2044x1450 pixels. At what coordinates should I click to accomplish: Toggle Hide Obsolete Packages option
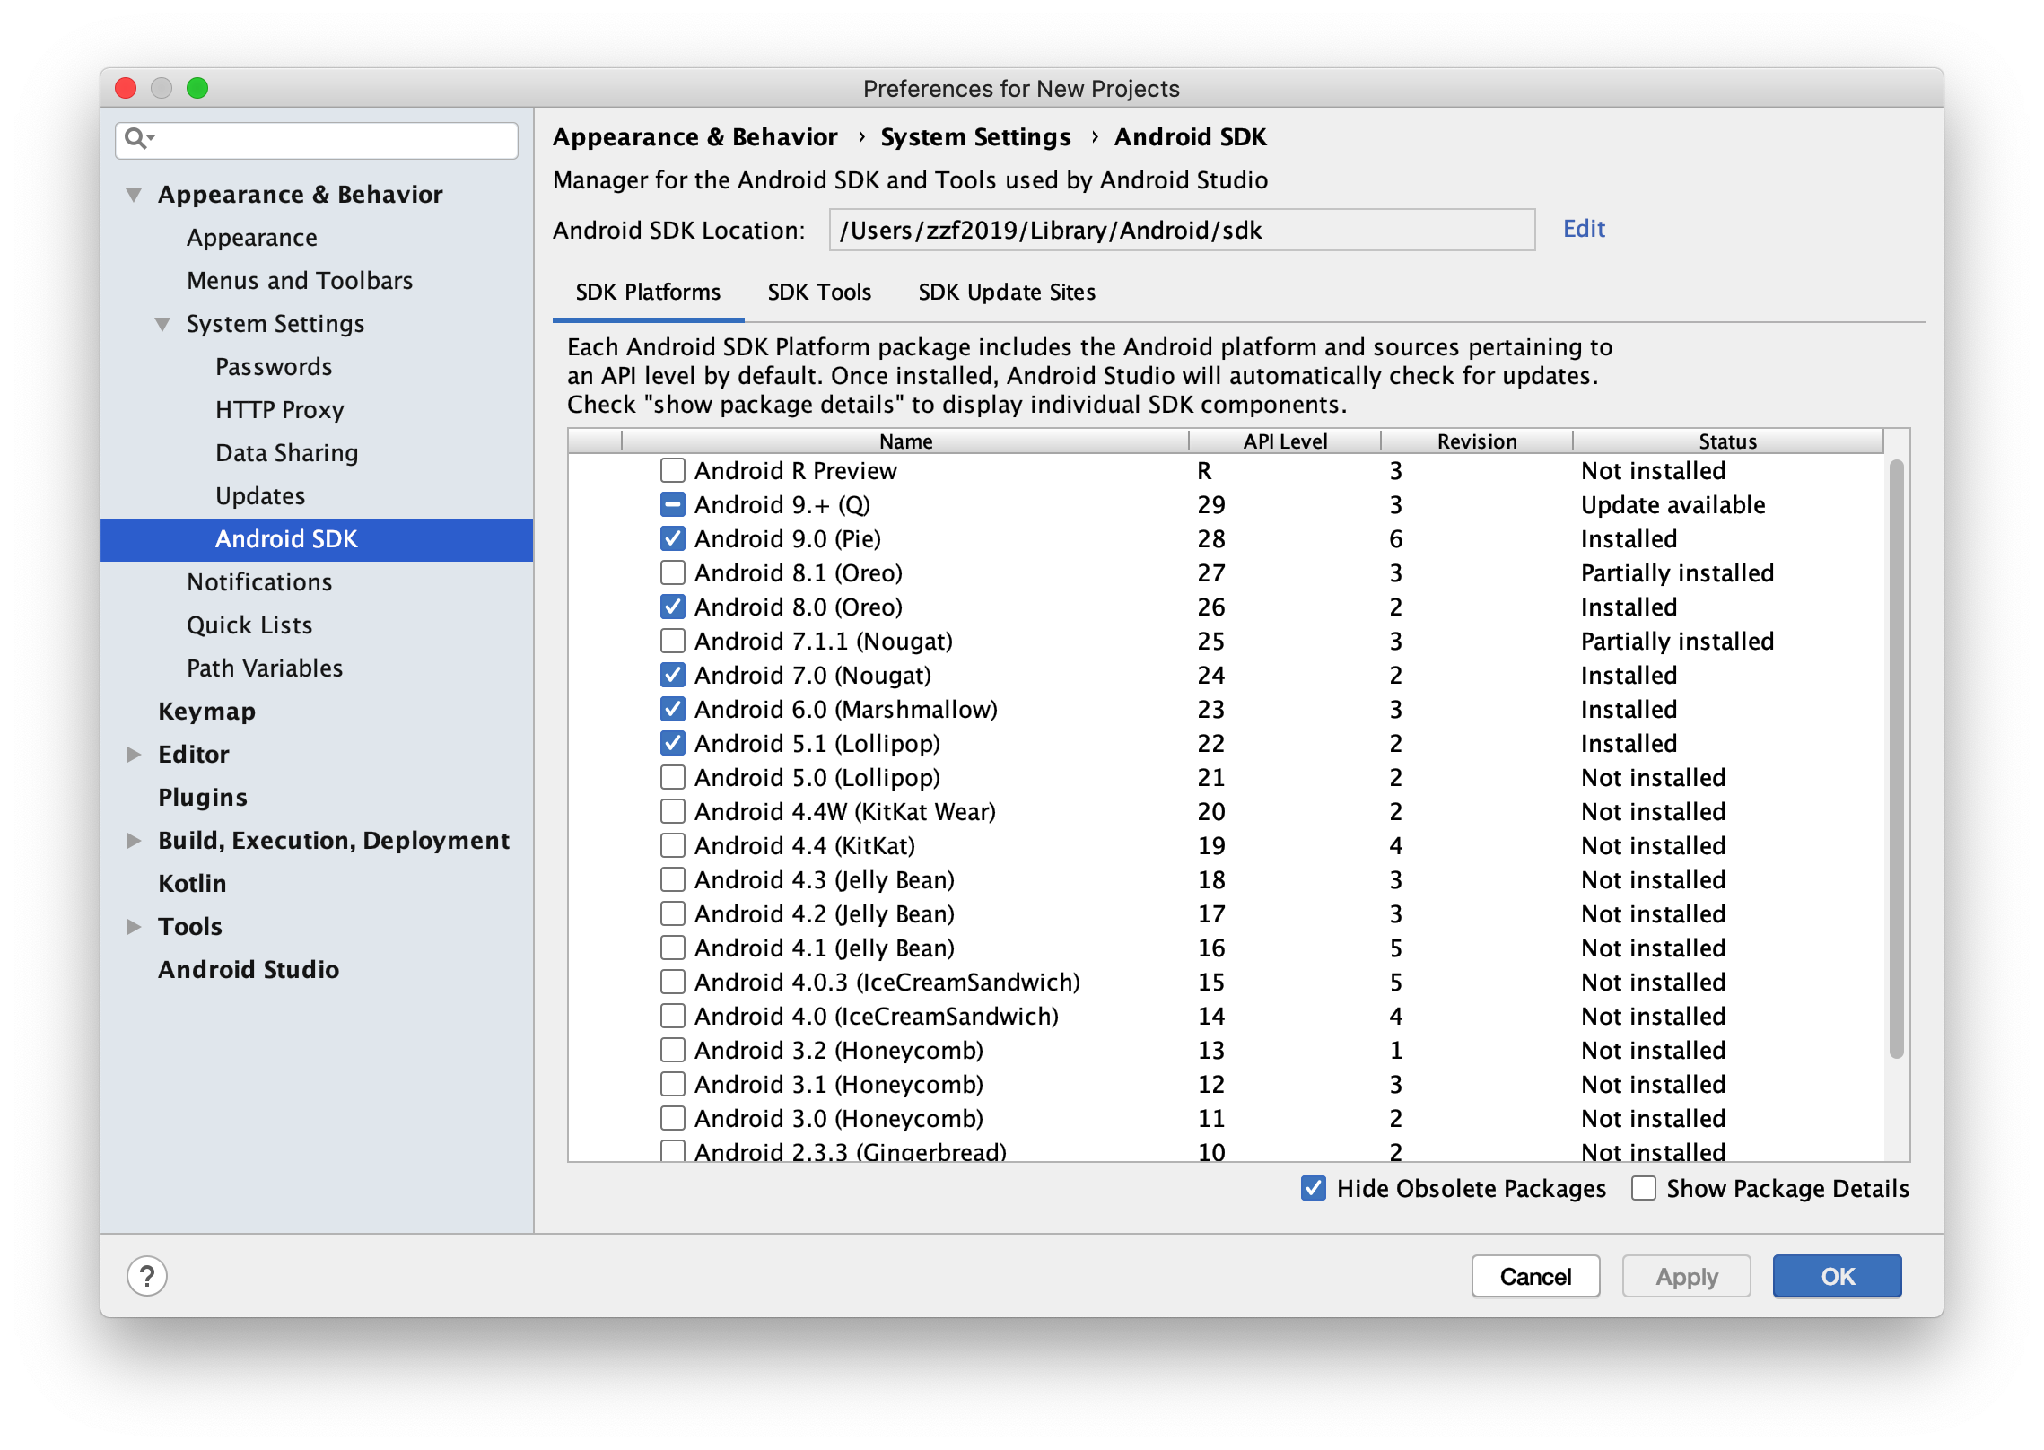[1313, 1188]
